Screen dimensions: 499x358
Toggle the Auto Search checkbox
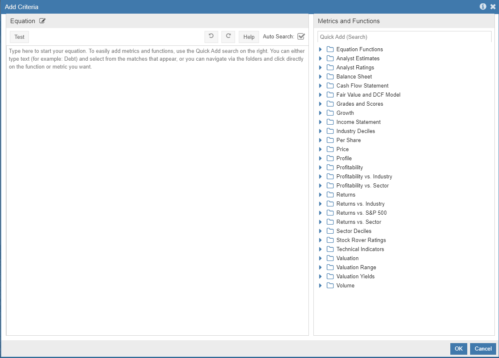(301, 36)
